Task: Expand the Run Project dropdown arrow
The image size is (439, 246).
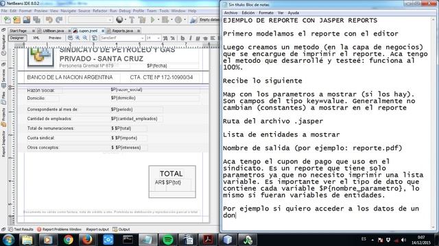Action: point(158,20)
